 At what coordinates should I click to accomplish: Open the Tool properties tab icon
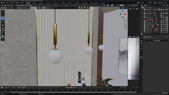141,37
